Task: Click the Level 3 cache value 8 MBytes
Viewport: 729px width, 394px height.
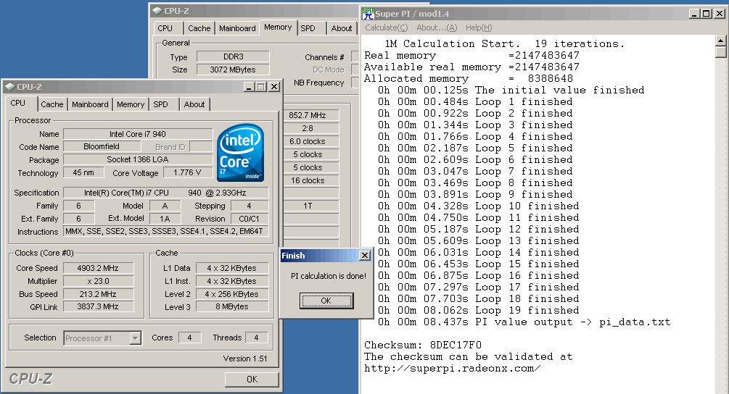Action: point(232,306)
